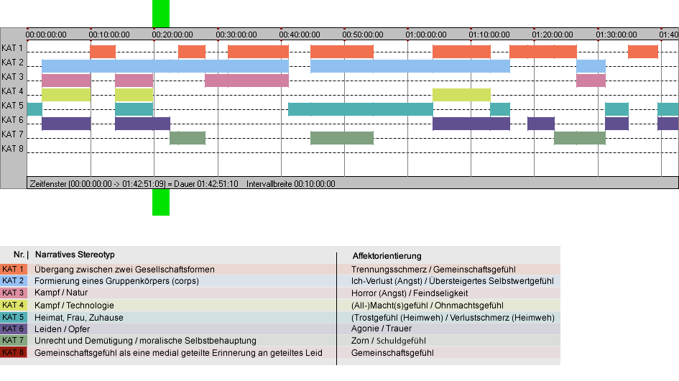Select the long first blue KAT 2 segment
The height and width of the screenshot is (381, 679).
165,66
